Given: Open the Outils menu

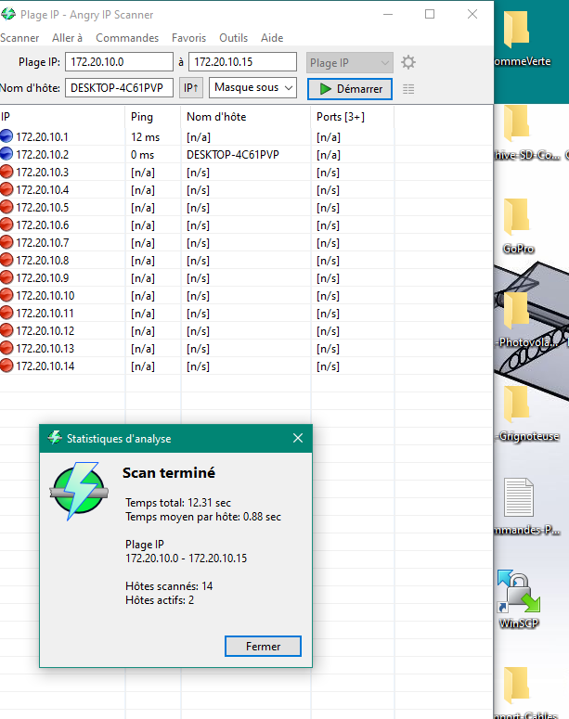Looking at the screenshot, I should 233,38.
